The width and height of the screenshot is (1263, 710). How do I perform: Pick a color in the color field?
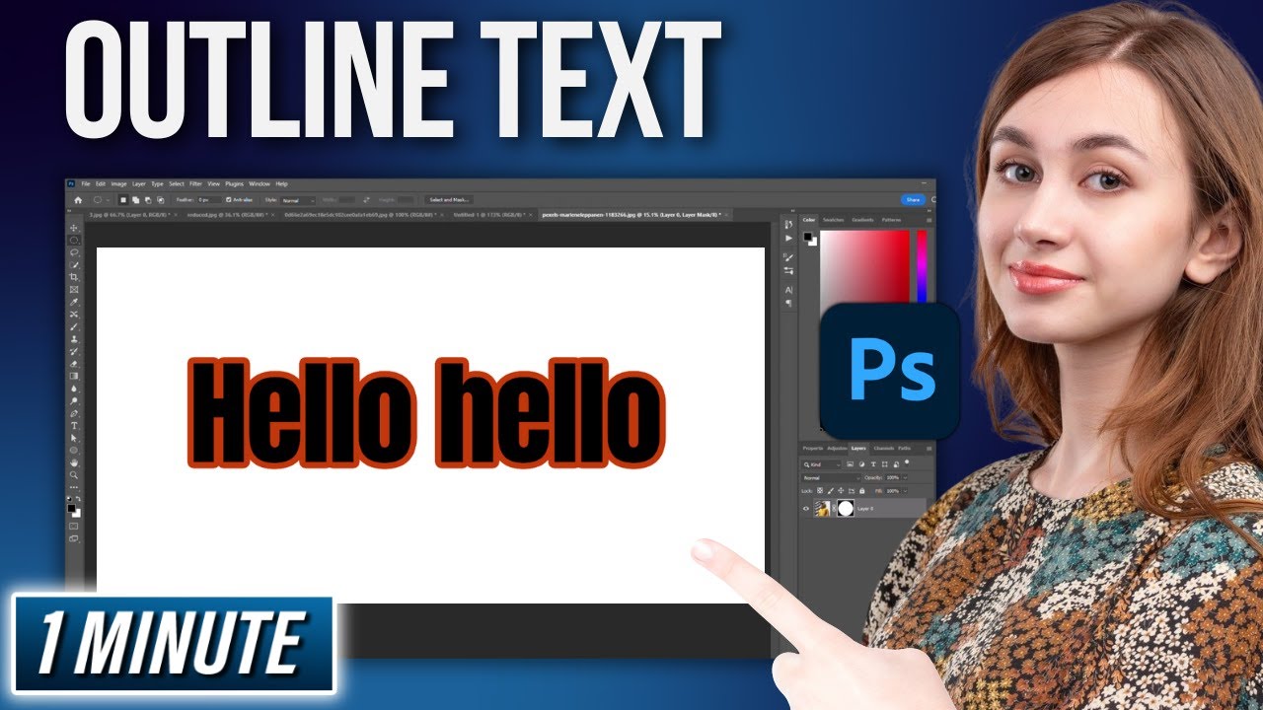click(x=864, y=266)
